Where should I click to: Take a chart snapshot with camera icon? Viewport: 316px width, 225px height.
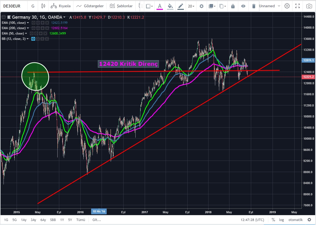(309, 6)
